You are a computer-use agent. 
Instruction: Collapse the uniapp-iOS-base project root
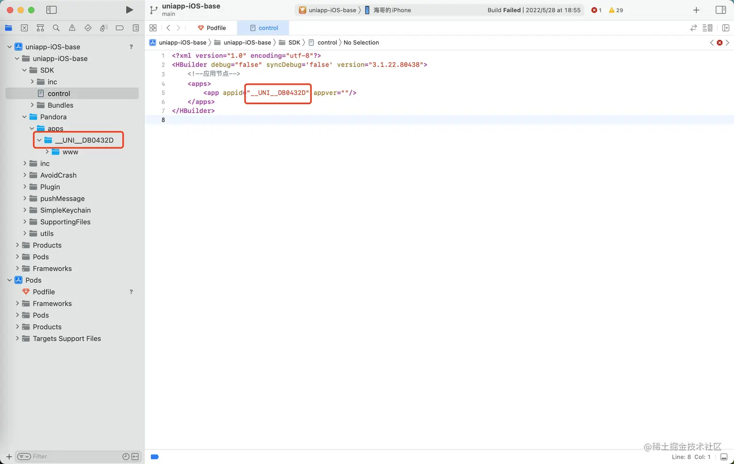9,47
